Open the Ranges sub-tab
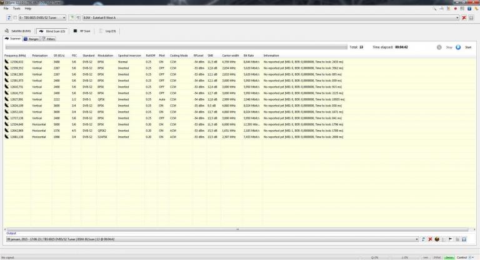Image resolution: width=480 pixels, height=260 pixels. coord(31,39)
